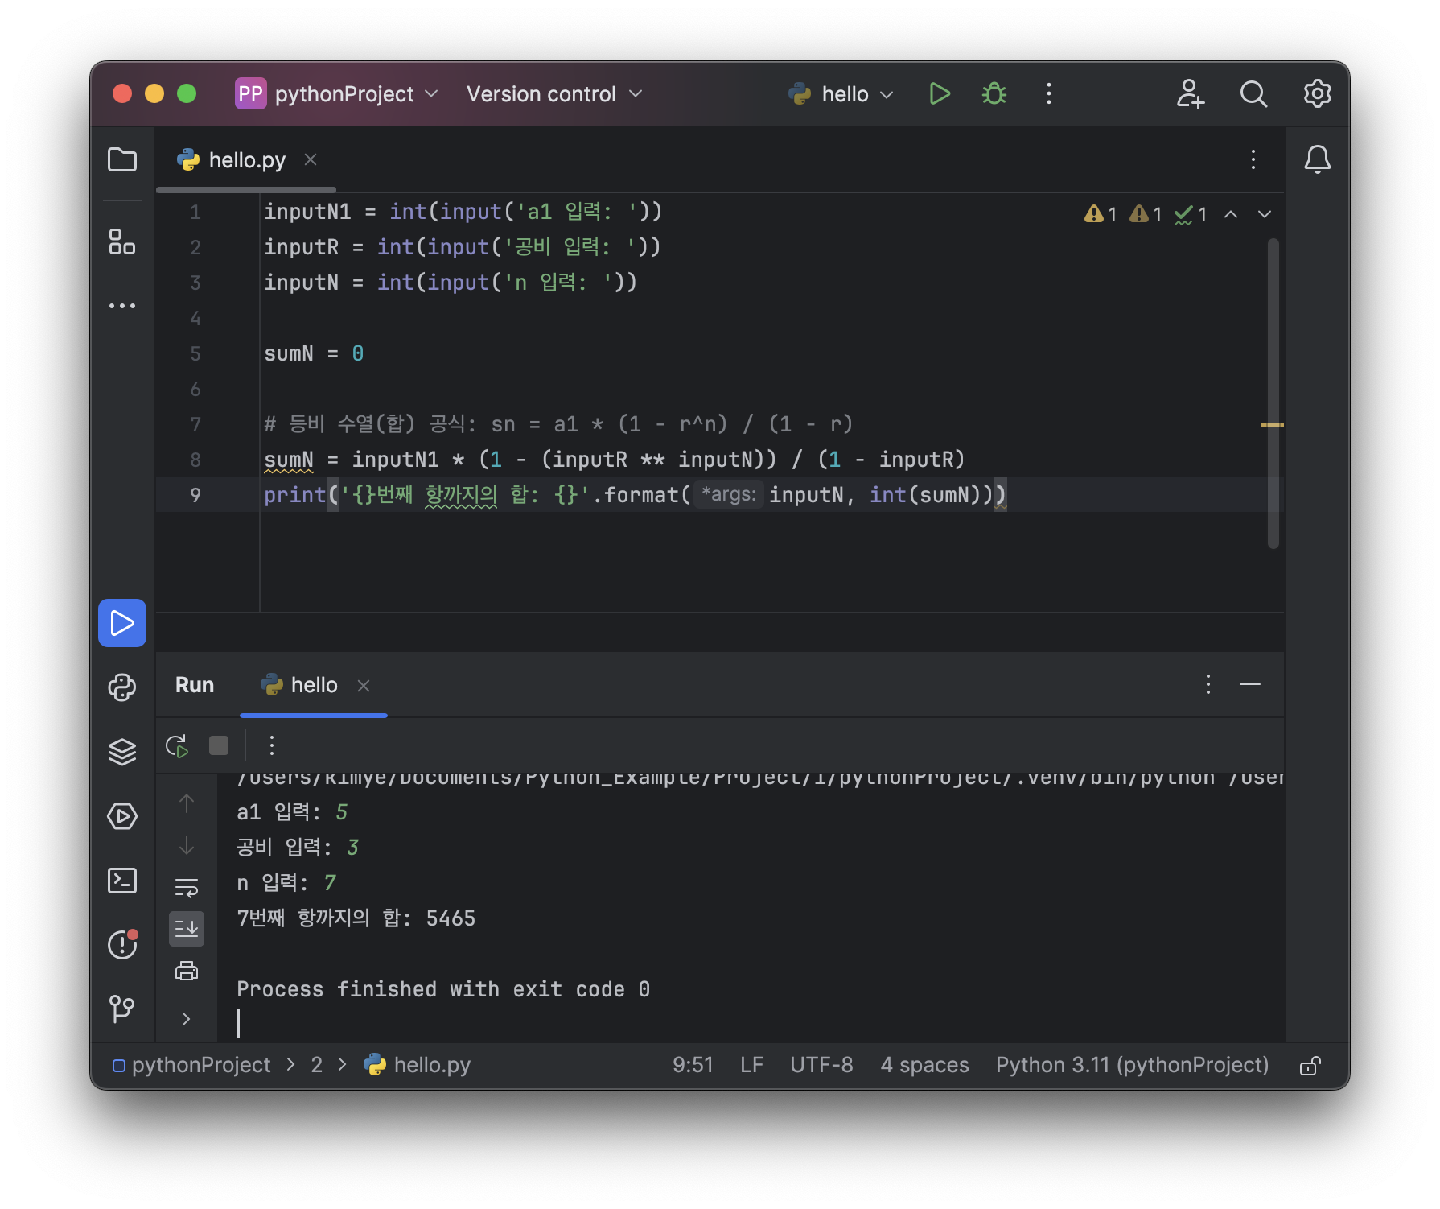Image resolution: width=1440 pixels, height=1209 pixels.
Task: Stop the running process square button
Action: tap(219, 745)
